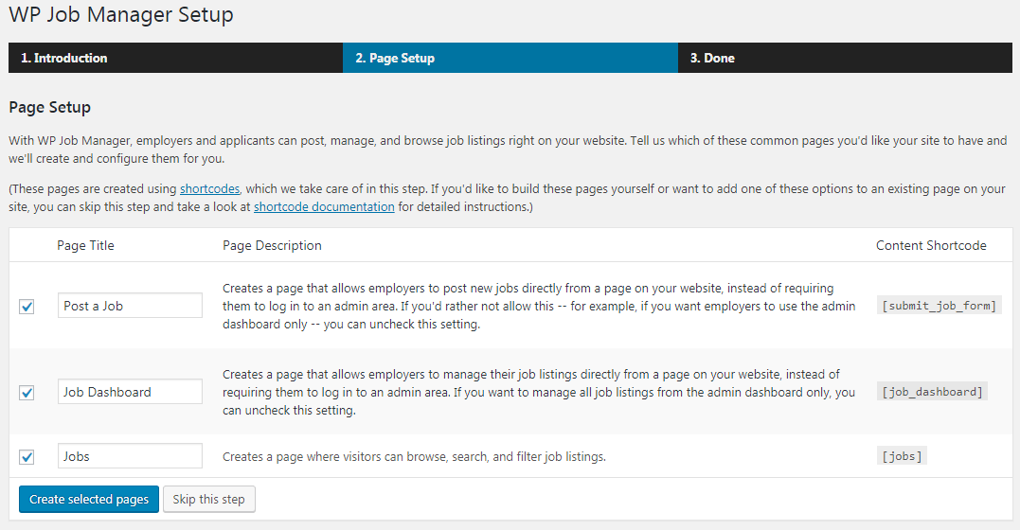The width and height of the screenshot is (1020, 530).
Task: Uncheck the Post a Job checkbox
Action: pyautogui.click(x=27, y=307)
